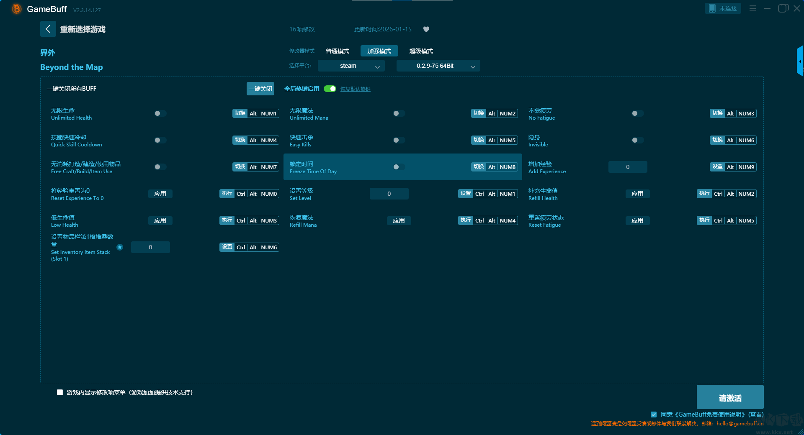The height and width of the screenshot is (435, 804).
Task: Toggle the Invisible switch
Action: click(637, 140)
